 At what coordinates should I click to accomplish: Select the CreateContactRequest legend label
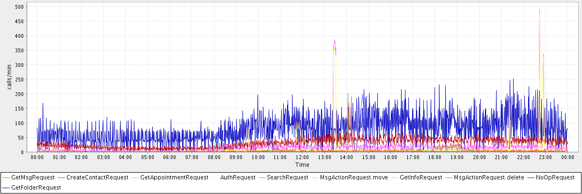pos(97,178)
